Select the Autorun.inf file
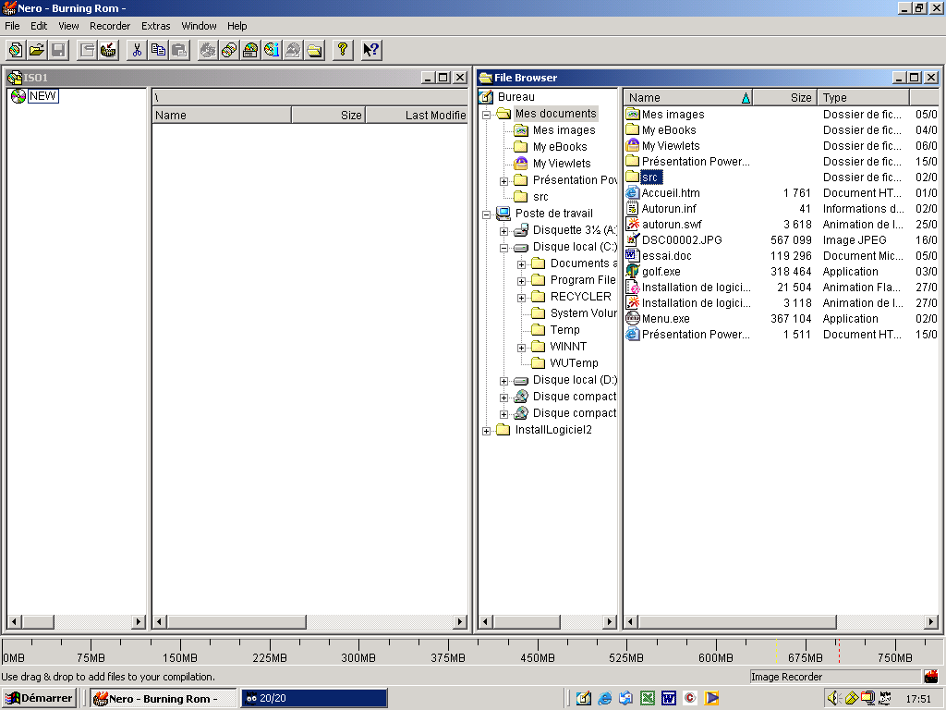The width and height of the screenshot is (946, 710). click(669, 209)
